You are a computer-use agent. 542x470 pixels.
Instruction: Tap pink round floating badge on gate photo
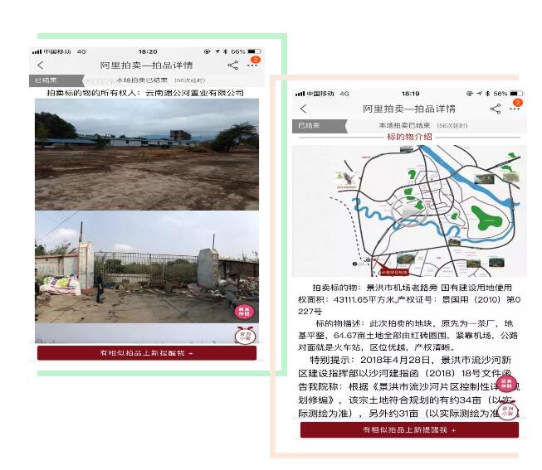click(244, 312)
